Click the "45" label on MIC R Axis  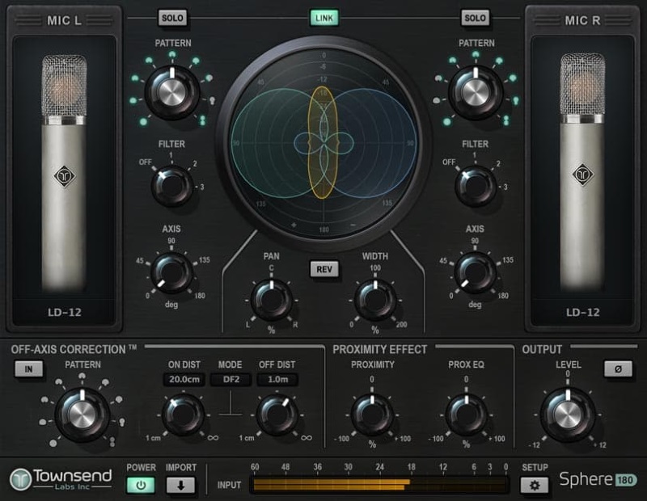tap(443, 261)
